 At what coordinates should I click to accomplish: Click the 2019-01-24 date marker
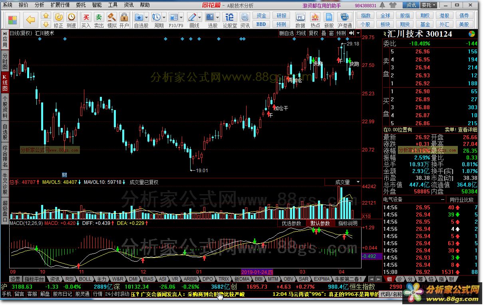257,272
